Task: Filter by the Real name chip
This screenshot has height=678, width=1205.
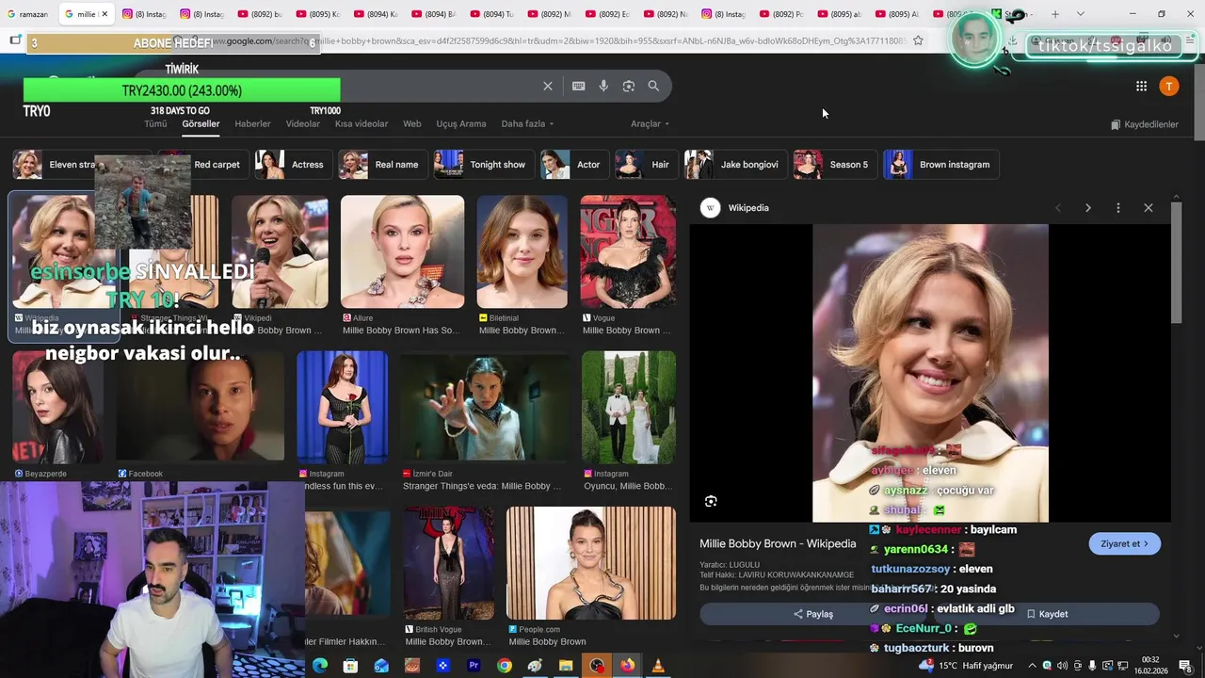Action: 382,165
